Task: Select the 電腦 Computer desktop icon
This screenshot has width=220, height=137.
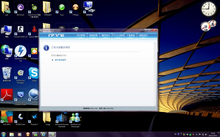Action: [7, 31]
